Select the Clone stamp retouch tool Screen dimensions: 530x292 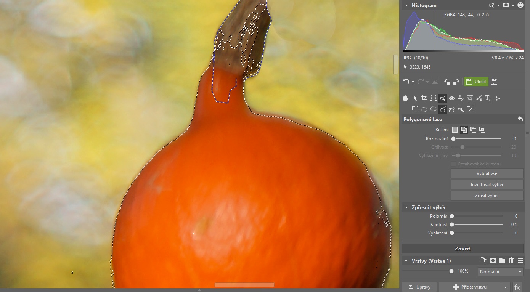[x=461, y=98]
